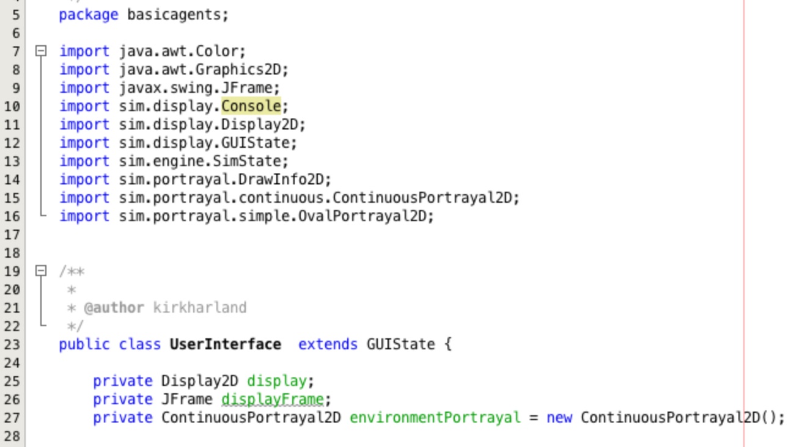Click the DrawInfo2D import line
The image size is (791, 447).
(x=196, y=180)
